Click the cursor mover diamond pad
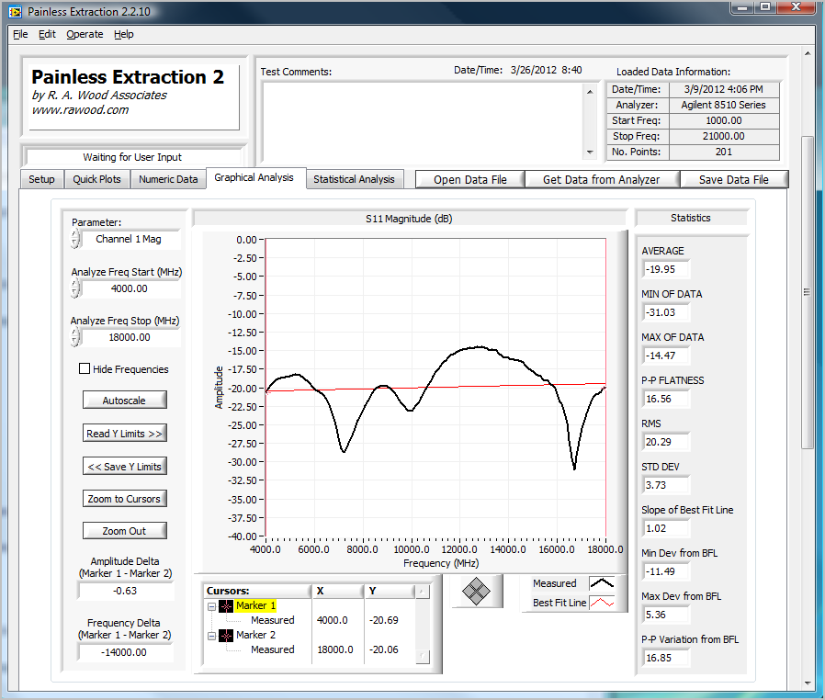 click(x=476, y=591)
